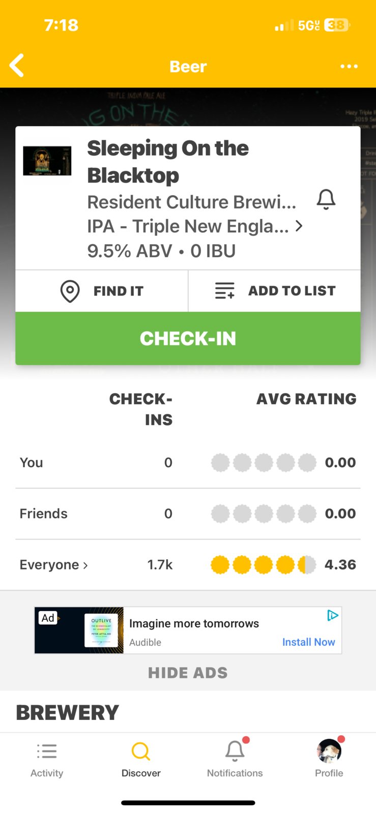Expand the Everyone check-ins row
The width and height of the screenshot is (376, 813).
[54, 565]
